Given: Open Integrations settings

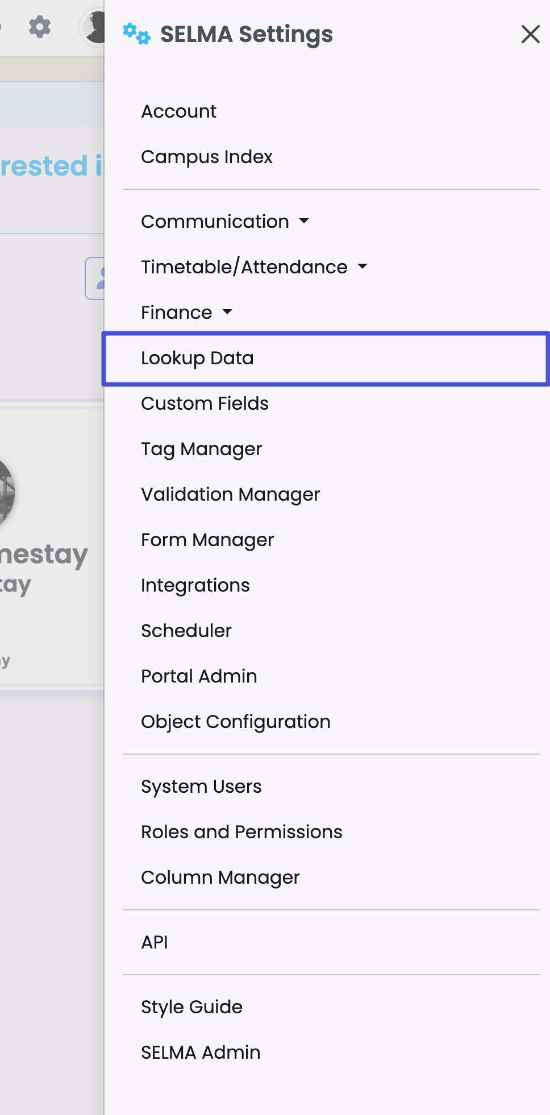Looking at the screenshot, I should 195,585.
